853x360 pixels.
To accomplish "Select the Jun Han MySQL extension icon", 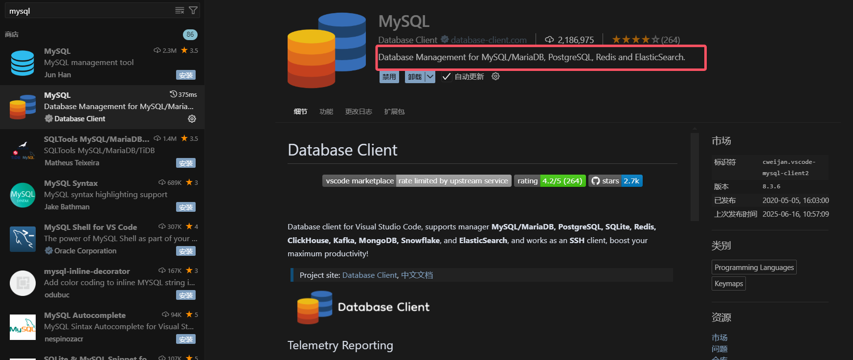I will (x=22, y=63).
